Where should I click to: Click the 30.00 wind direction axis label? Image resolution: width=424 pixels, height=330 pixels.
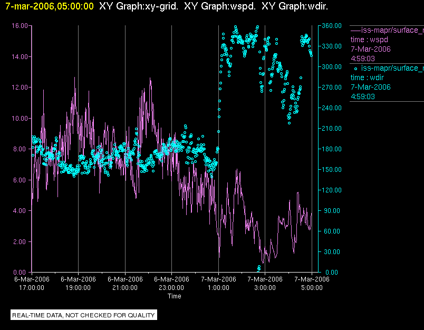[x=333, y=251]
